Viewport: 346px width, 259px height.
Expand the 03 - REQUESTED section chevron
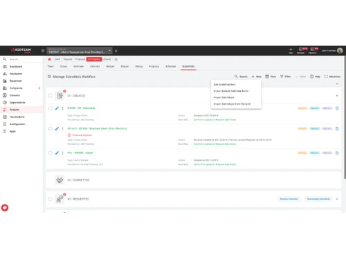pos(337,199)
